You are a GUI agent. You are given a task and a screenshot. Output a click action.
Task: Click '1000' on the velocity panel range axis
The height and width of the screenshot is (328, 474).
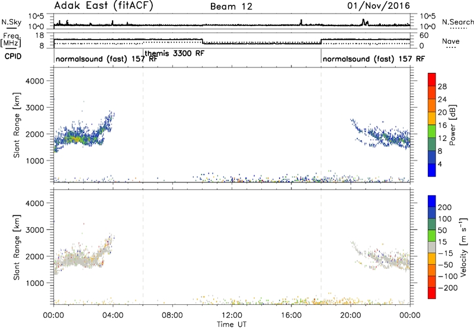coord(35,283)
